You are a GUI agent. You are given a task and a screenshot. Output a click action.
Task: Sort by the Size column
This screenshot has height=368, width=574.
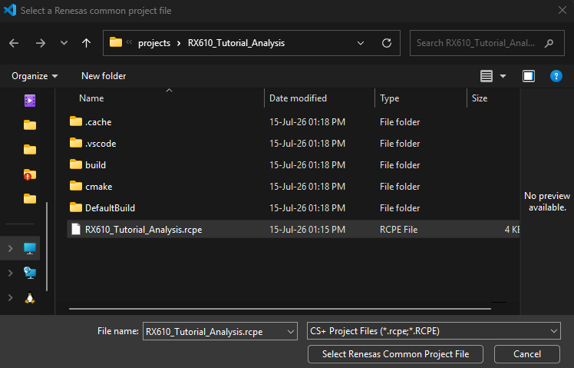click(x=480, y=98)
